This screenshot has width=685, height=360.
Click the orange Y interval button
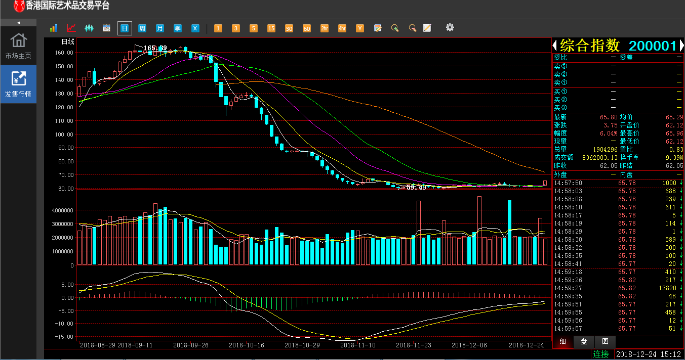coord(360,28)
